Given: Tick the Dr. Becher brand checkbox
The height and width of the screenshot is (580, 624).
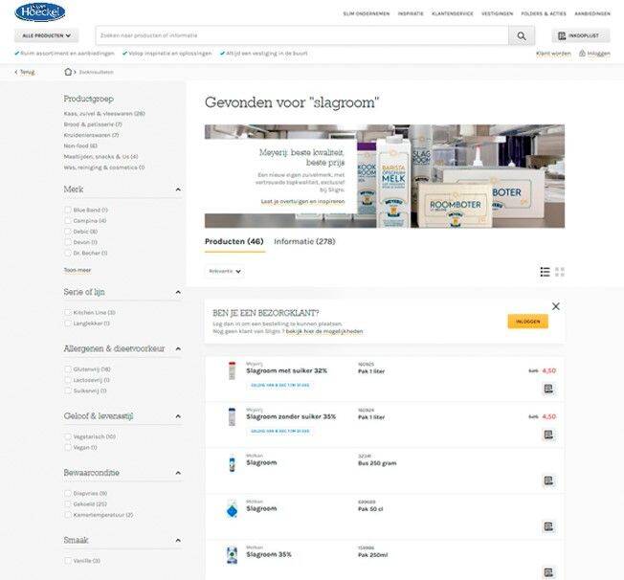Looking at the screenshot, I should click(68, 253).
